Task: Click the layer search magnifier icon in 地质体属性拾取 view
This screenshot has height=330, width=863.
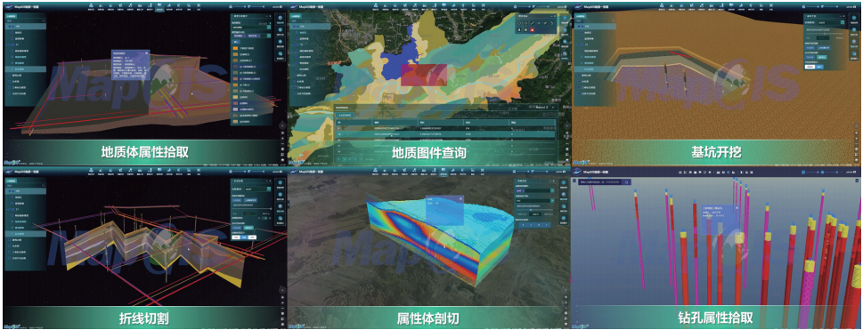Action: (43, 20)
